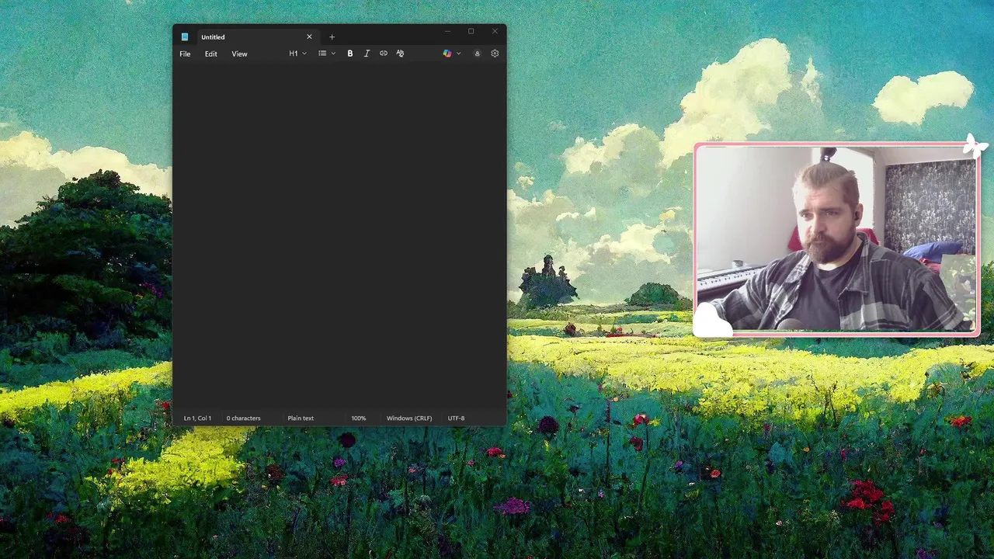Toggle bold formatting in Notepad
The width and height of the screenshot is (994, 559).
pyautogui.click(x=350, y=54)
